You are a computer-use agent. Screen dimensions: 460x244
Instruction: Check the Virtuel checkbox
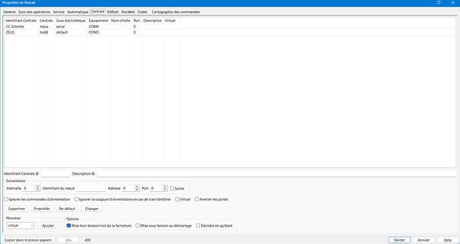(177, 199)
